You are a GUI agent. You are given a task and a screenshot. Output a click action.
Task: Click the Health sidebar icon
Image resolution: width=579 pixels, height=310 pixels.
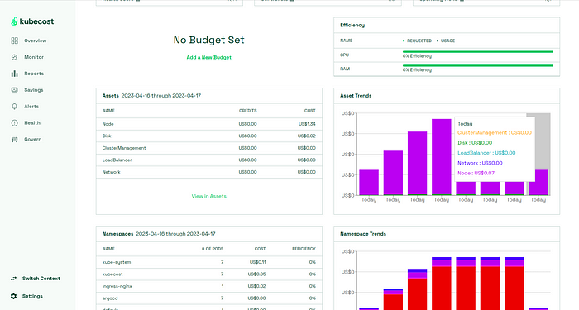[14, 123]
